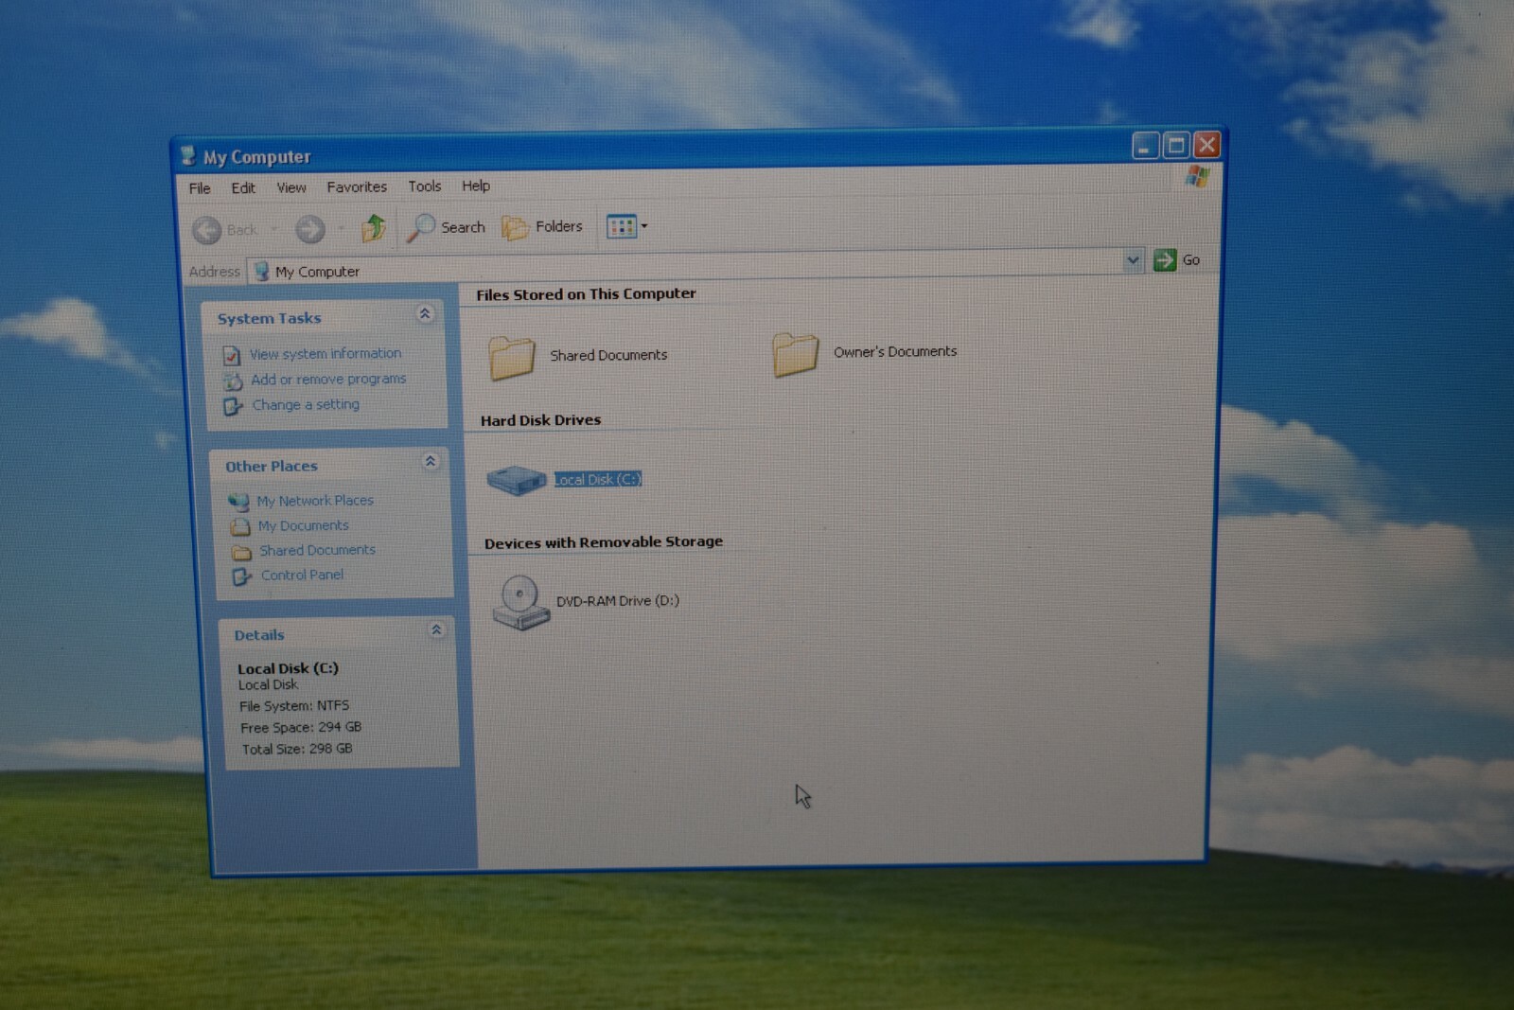Open the Views icon dropdown
This screenshot has height=1010, width=1514.
point(626,226)
